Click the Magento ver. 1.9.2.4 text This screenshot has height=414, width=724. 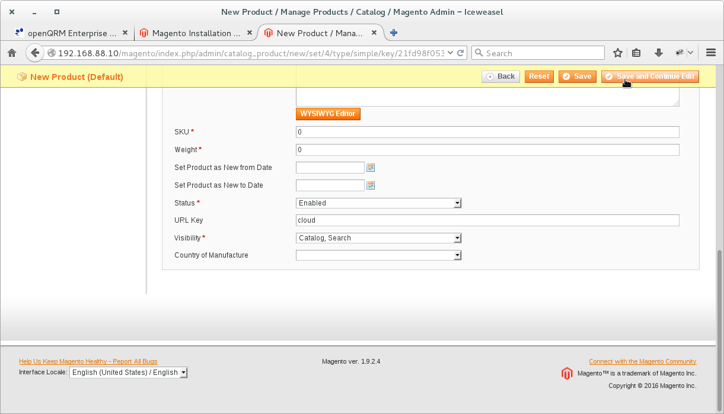(x=351, y=361)
